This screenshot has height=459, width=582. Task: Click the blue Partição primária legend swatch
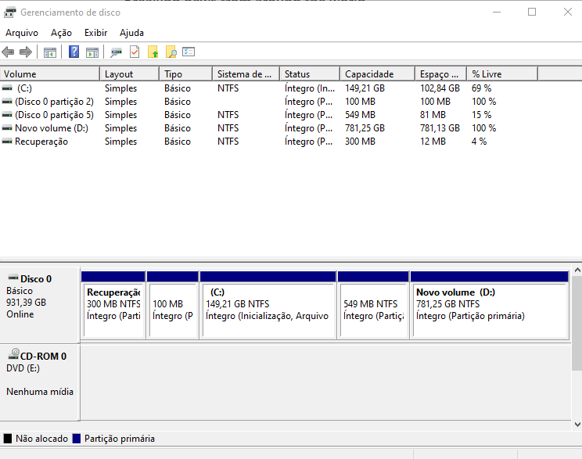pyautogui.click(x=77, y=439)
